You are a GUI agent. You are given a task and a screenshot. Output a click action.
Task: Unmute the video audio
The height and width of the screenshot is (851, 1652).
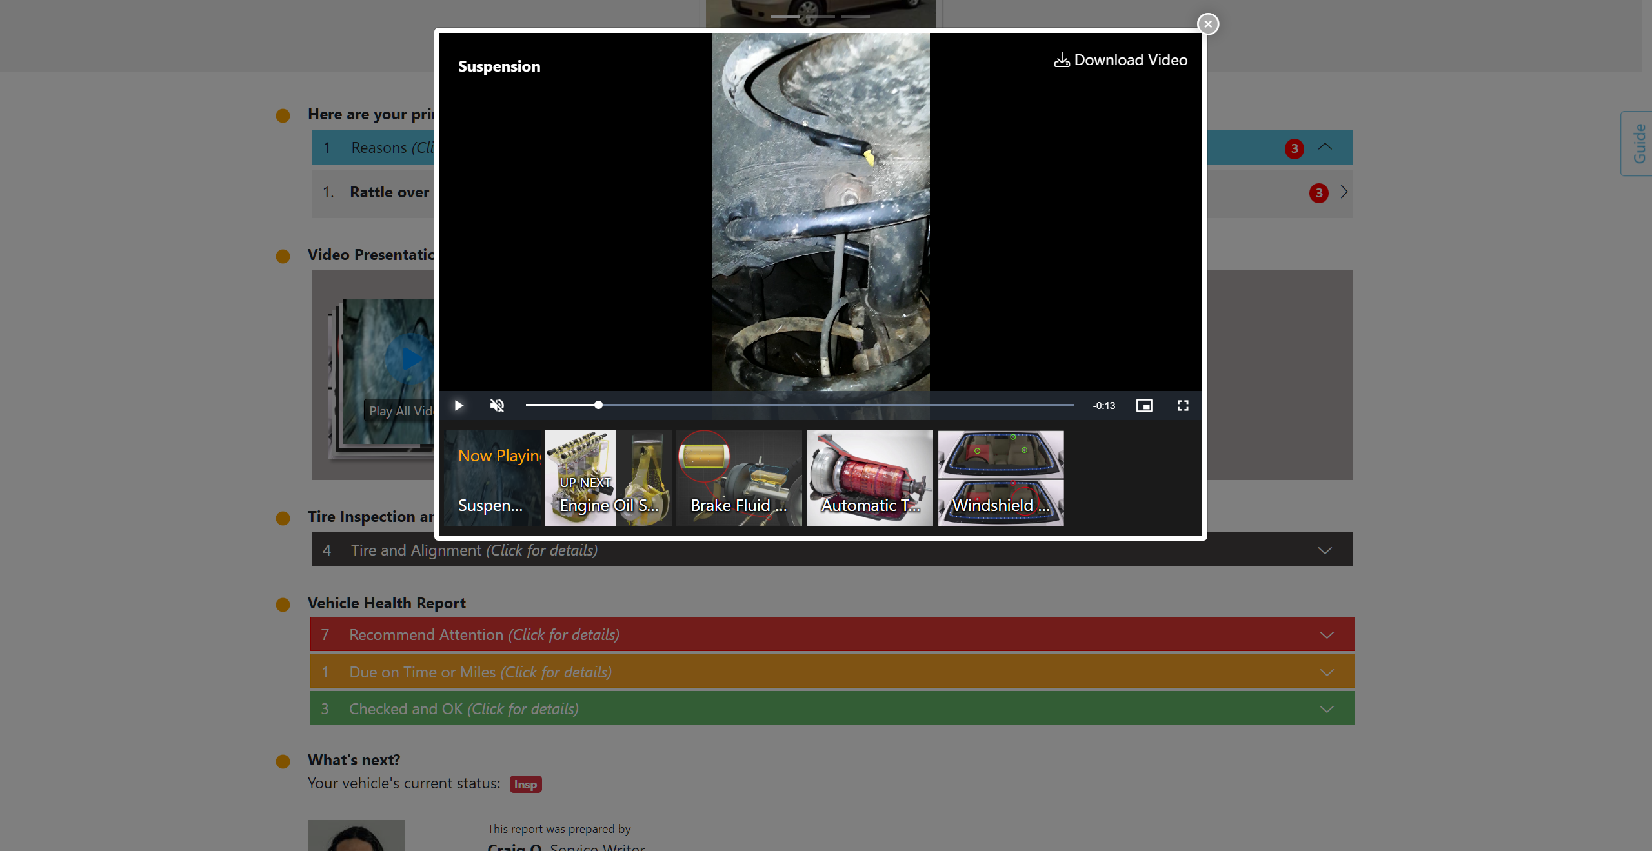coord(497,405)
